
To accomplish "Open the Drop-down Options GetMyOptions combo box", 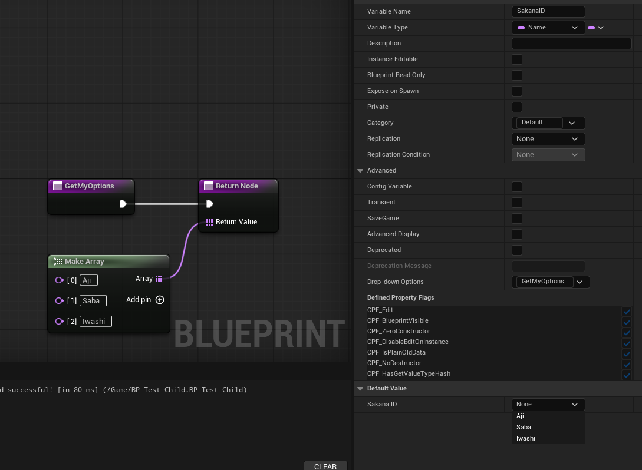I will (x=550, y=282).
